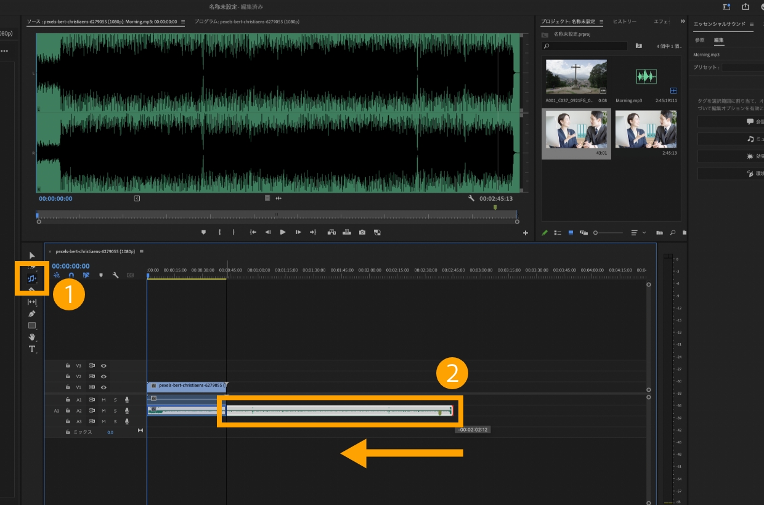Click insert-as-nest sequence icon in timeline
Screen dimensions: 764x505
coord(57,275)
